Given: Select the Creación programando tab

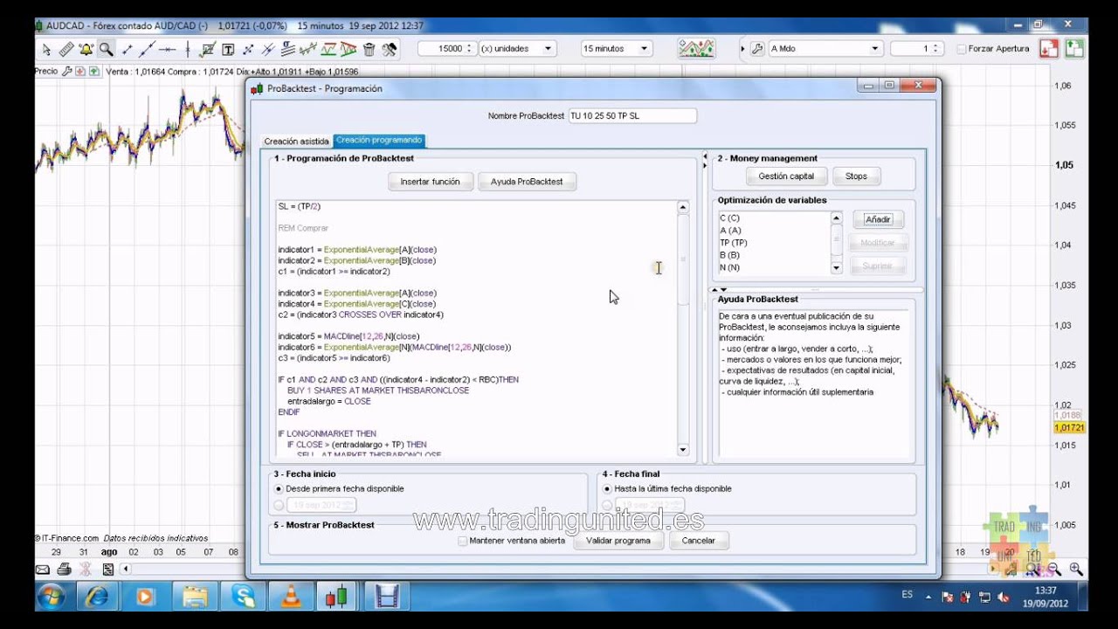Looking at the screenshot, I should pos(379,140).
